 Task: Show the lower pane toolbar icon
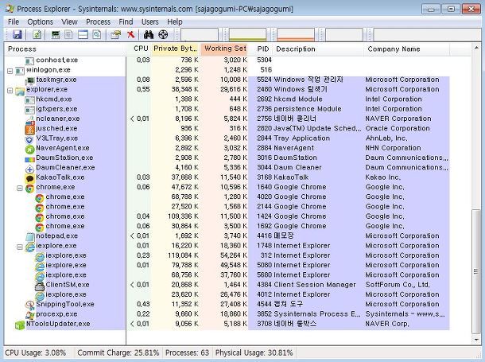tap(83, 34)
